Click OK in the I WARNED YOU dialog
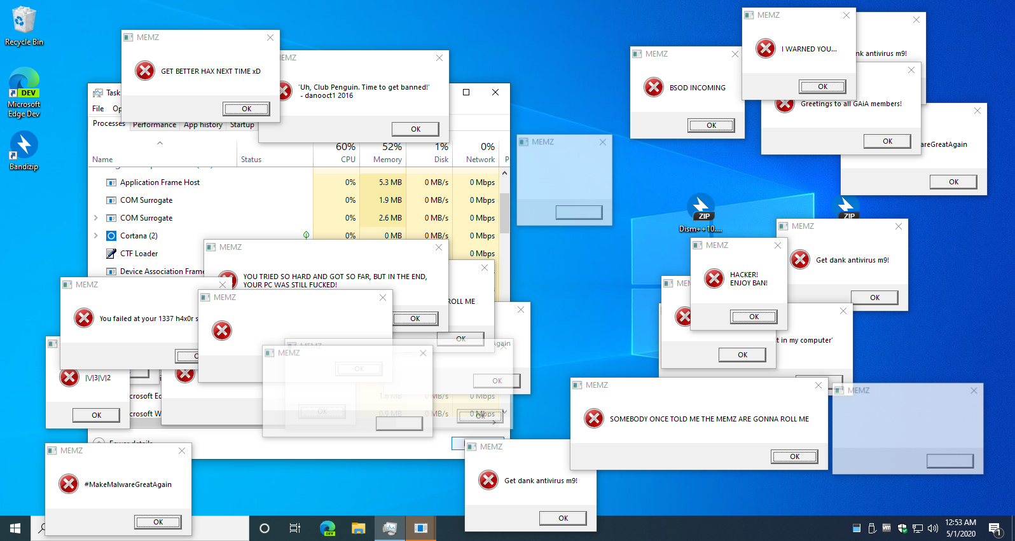Screen dimensions: 1015x541 click(822, 86)
